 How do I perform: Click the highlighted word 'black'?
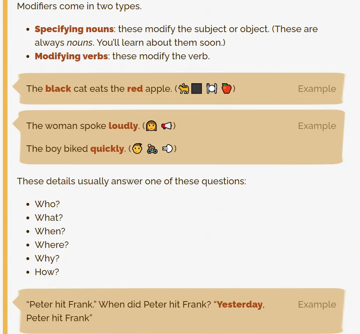coord(58,89)
